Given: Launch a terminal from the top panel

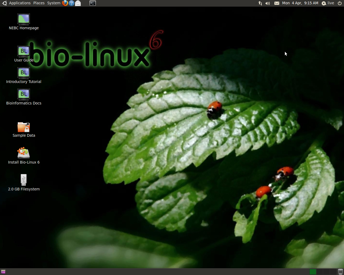Looking at the screenshot, I should [x=92, y=3].
